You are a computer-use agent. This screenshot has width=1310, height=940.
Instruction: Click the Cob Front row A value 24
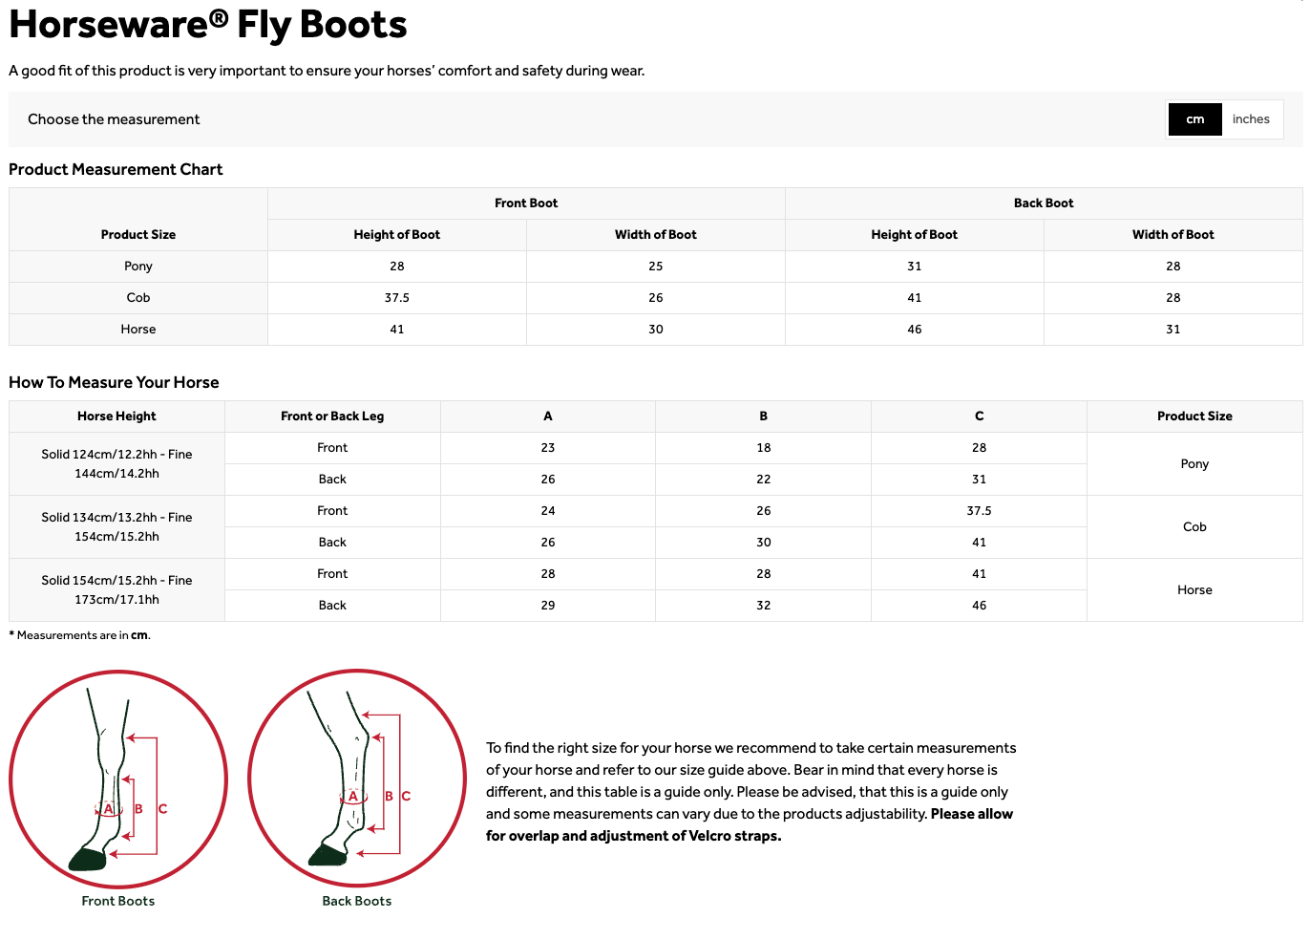point(548,511)
